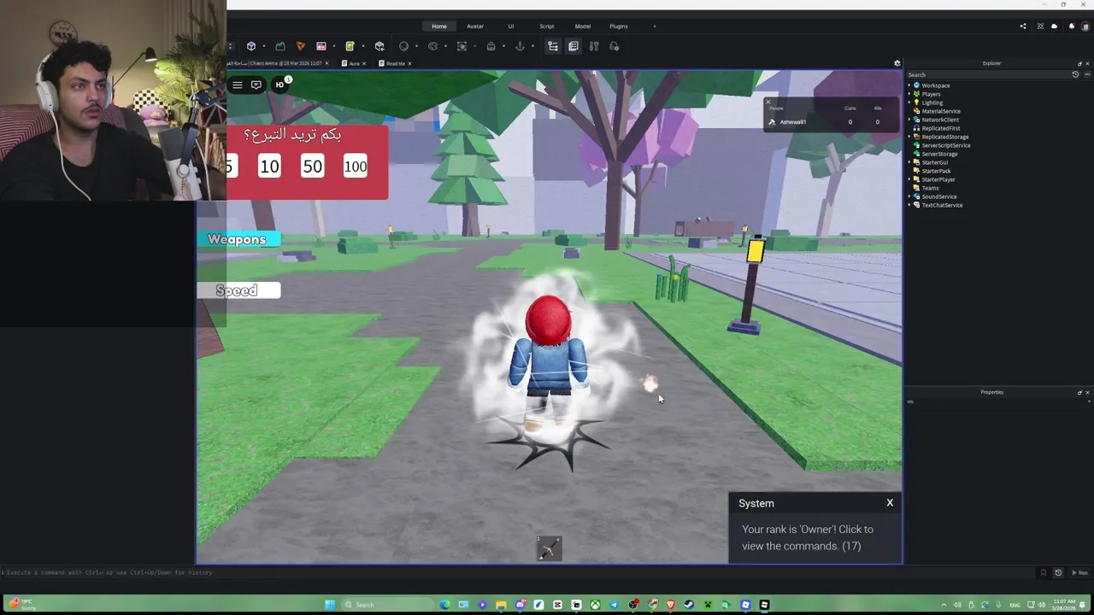Switch to the Script ribbon tab
Image resolution: width=1094 pixels, height=615 pixels.
547,26
